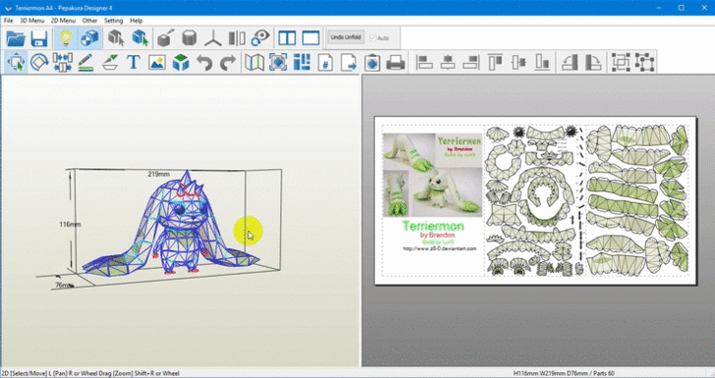Image resolution: width=715 pixels, height=378 pixels.
Task: Click the Redo arrow icon
Action: (x=228, y=63)
